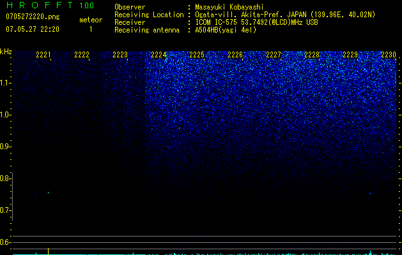This screenshot has width=402, height=255.
Task: Select the filename 0705272220.png
Action: point(33,17)
